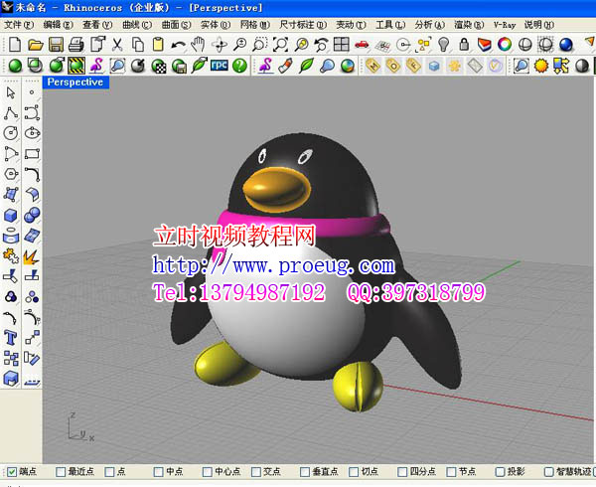Viewport: 596px width, 487px height.
Task: Open file with the folder icon
Action: point(36,45)
